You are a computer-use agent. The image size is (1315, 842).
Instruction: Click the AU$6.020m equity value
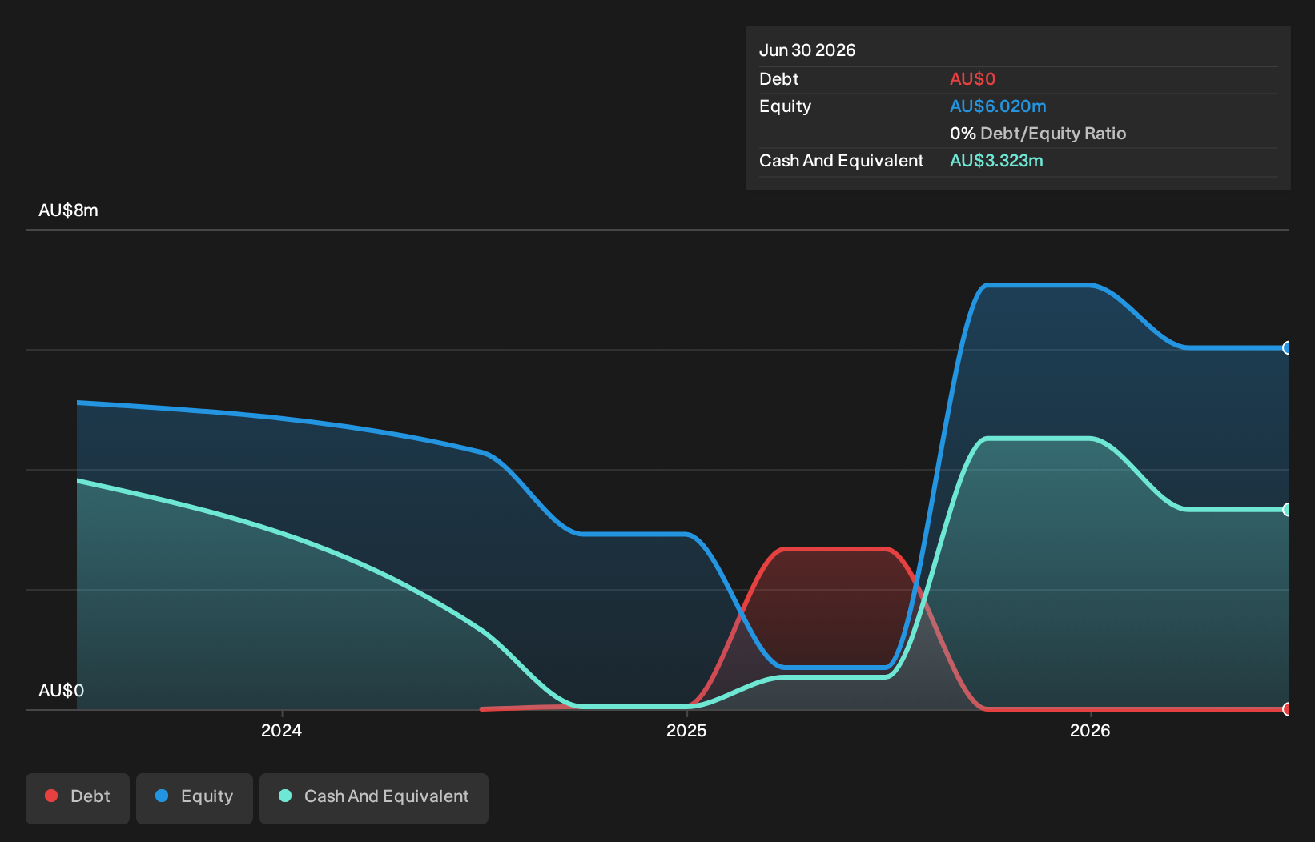pos(998,106)
